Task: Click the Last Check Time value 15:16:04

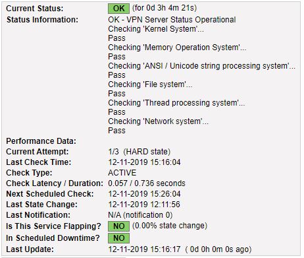Action: point(144,162)
